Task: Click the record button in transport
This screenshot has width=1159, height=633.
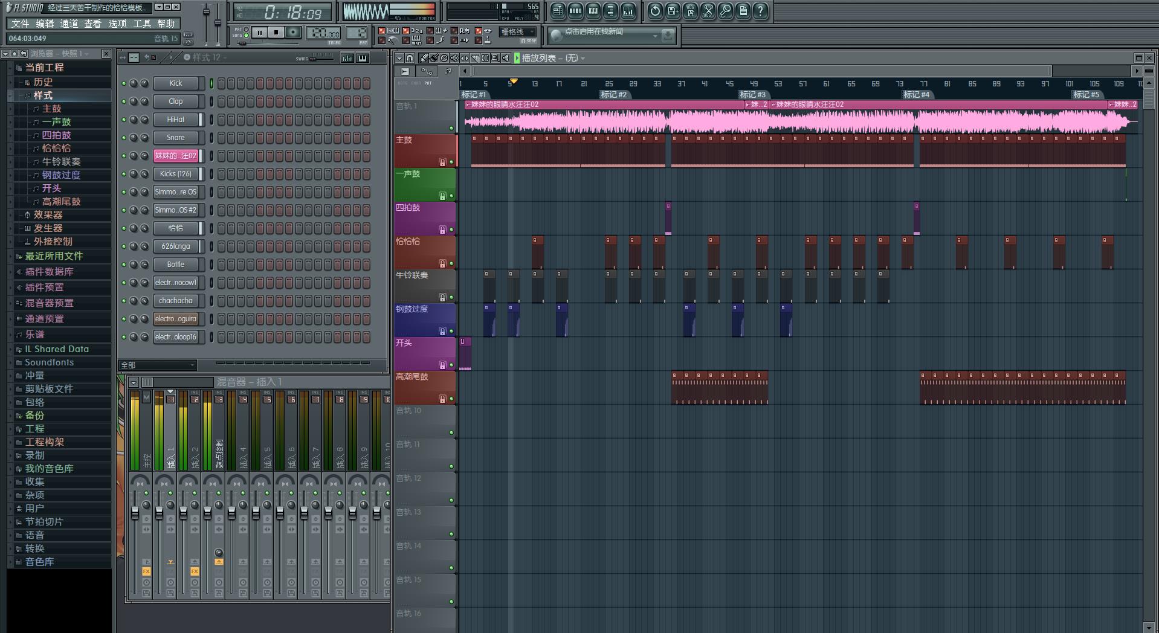Action: pyautogui.click(x=293, y=32)
